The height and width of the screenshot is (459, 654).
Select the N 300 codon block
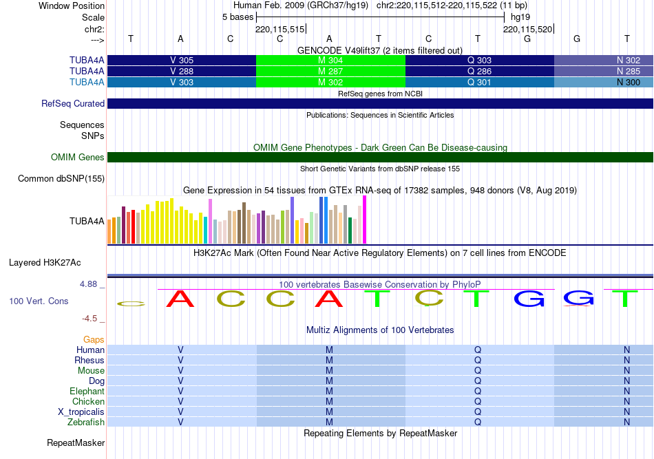pyautogui.click(x=604, y=82)
